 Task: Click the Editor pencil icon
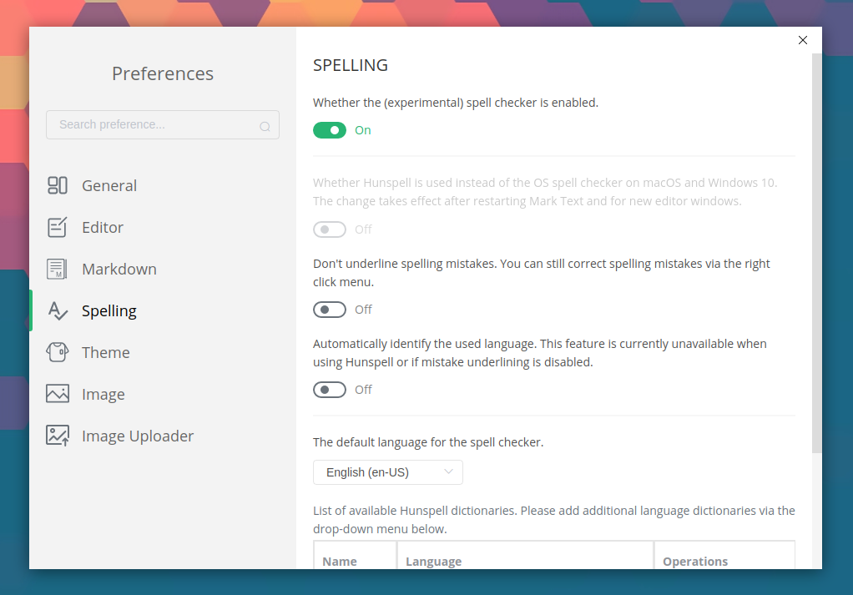(57, 227)
